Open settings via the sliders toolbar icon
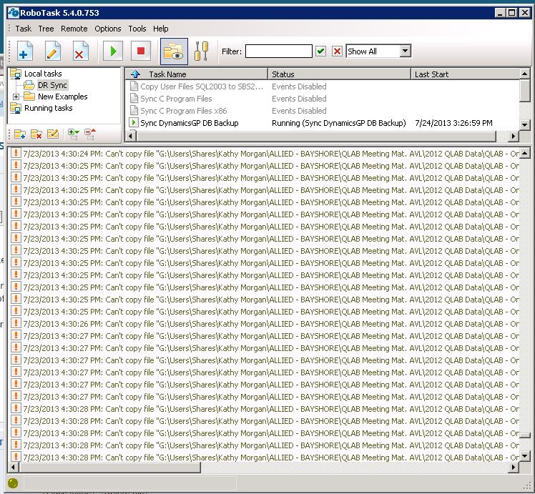The height and width of the screenshot is (494, 535). 201,51
